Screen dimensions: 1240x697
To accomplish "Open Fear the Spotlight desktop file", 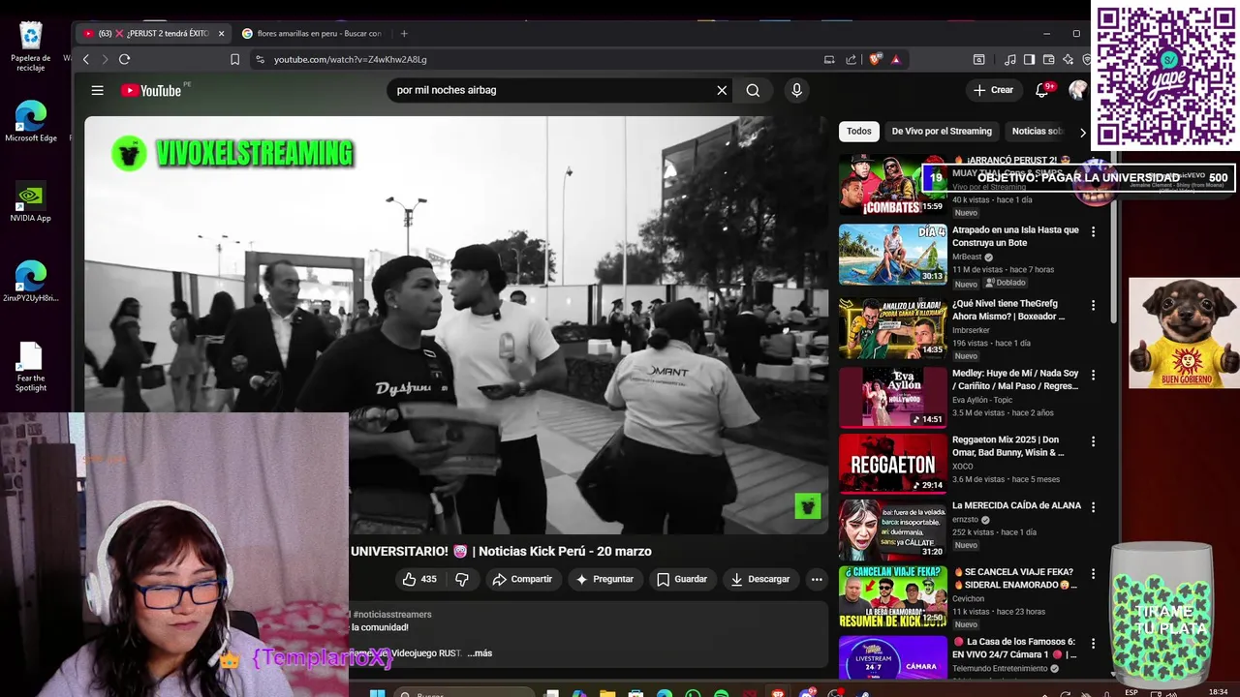I will point(30,367).
